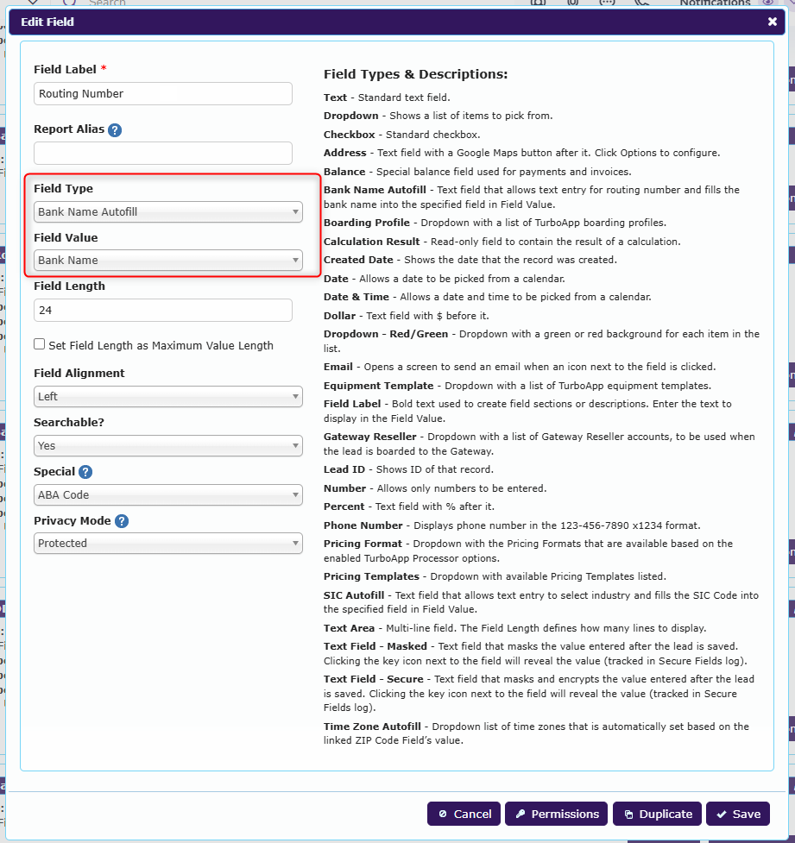795x843 pixels.
Task: Click the Field Alignment label
Action: click(x=79, y=373)
